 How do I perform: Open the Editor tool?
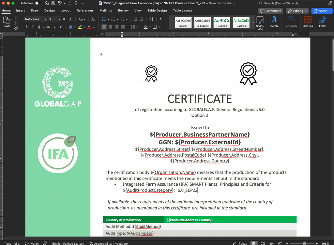[322, 22]
